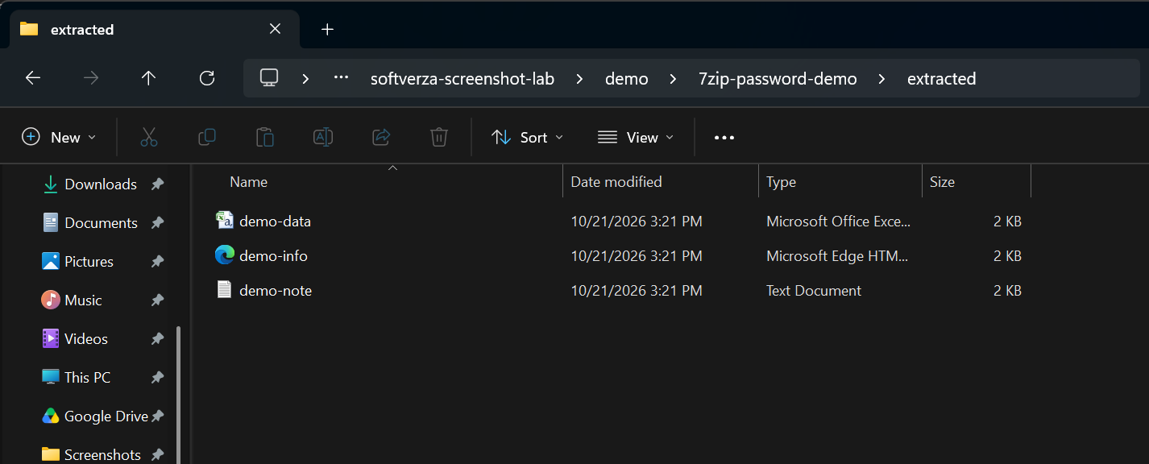1149x464 pixels.
Task: Open the New dropdown menu
Action: tap(59, 137)
